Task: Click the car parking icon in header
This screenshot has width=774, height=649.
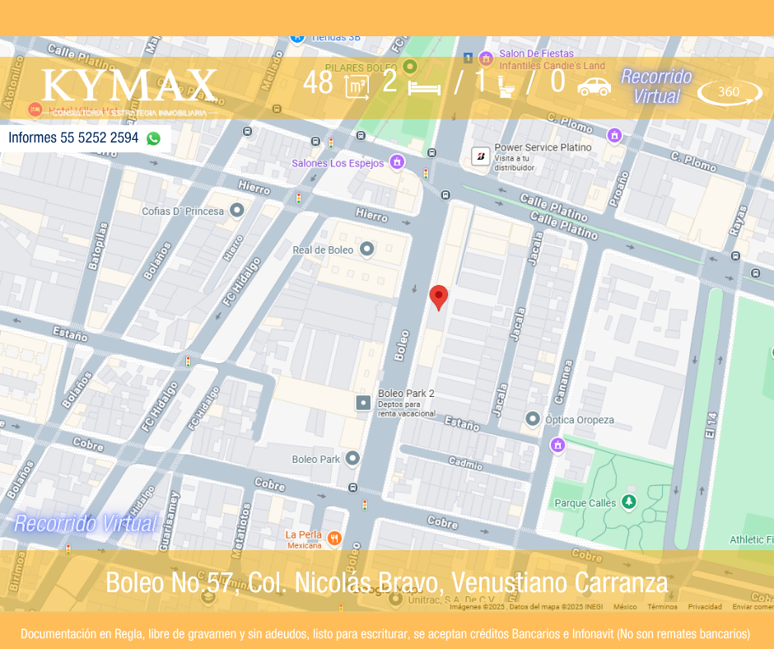Action: 594,86
